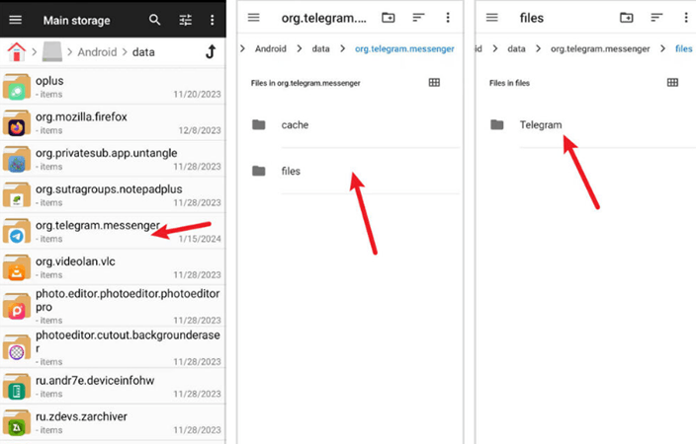Click the Firefox folder icon
The height and width of the screenshot is (444, 696).
point(17,123)
